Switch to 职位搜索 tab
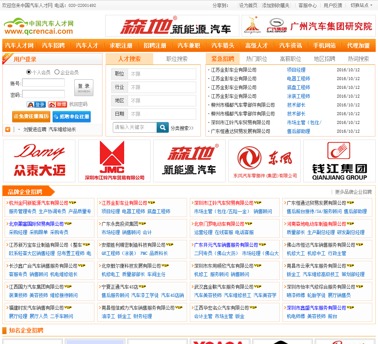Image resolution: width=378 pixels, height=344 pixels. coord(177,59)
